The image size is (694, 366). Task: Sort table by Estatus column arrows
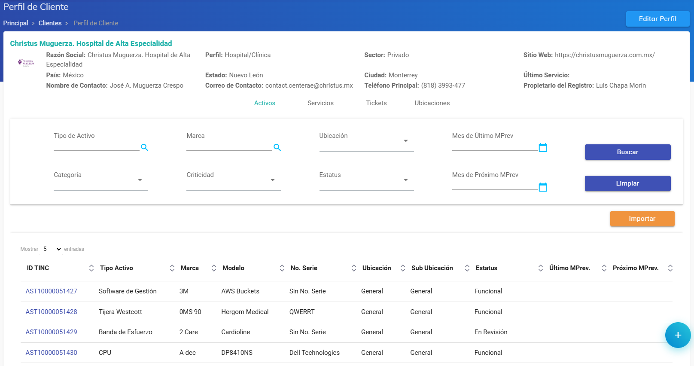(x=540, y=268)
